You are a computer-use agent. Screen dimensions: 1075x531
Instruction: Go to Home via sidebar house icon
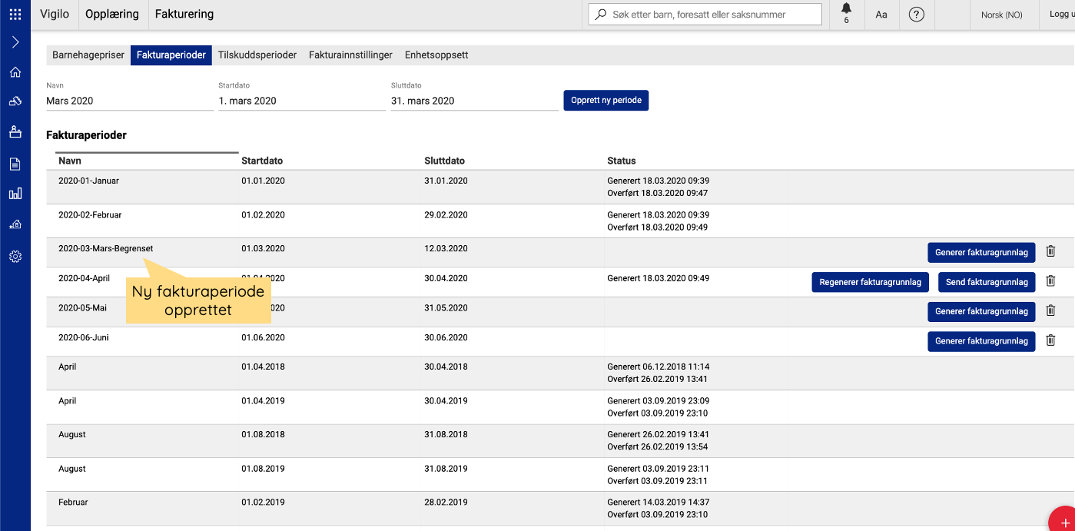pos(15,72)
